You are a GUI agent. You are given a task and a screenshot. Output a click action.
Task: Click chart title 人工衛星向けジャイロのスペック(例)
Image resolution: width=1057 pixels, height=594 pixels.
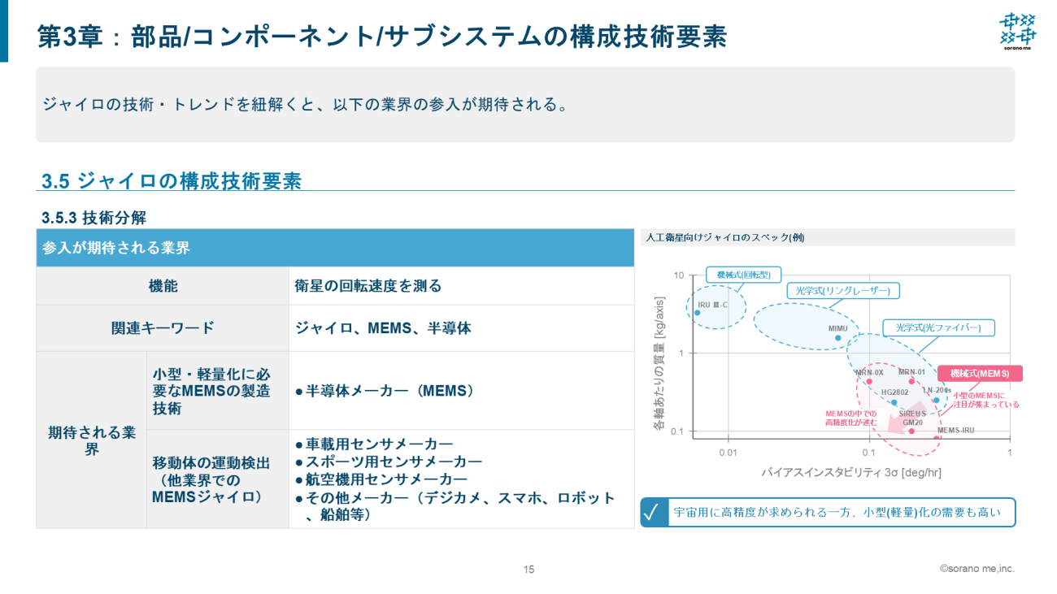pos(725,237)
